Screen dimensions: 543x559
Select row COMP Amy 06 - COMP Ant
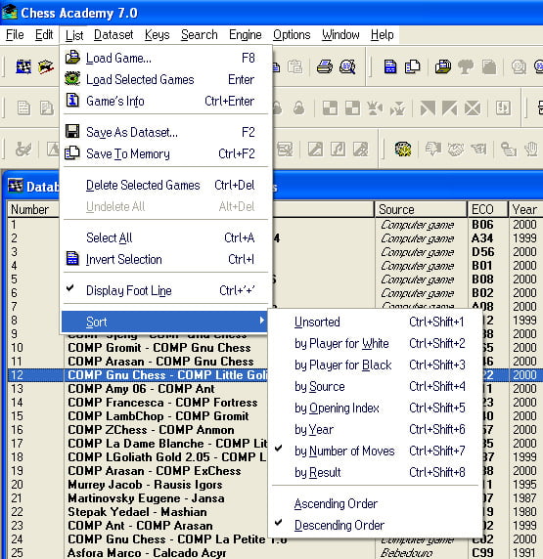point(141,389)
